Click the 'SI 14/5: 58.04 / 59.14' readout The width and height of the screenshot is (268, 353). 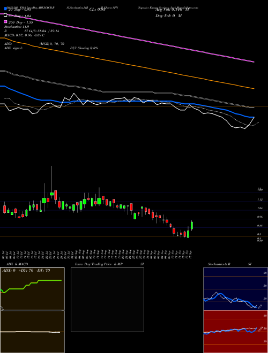(42, 31)
